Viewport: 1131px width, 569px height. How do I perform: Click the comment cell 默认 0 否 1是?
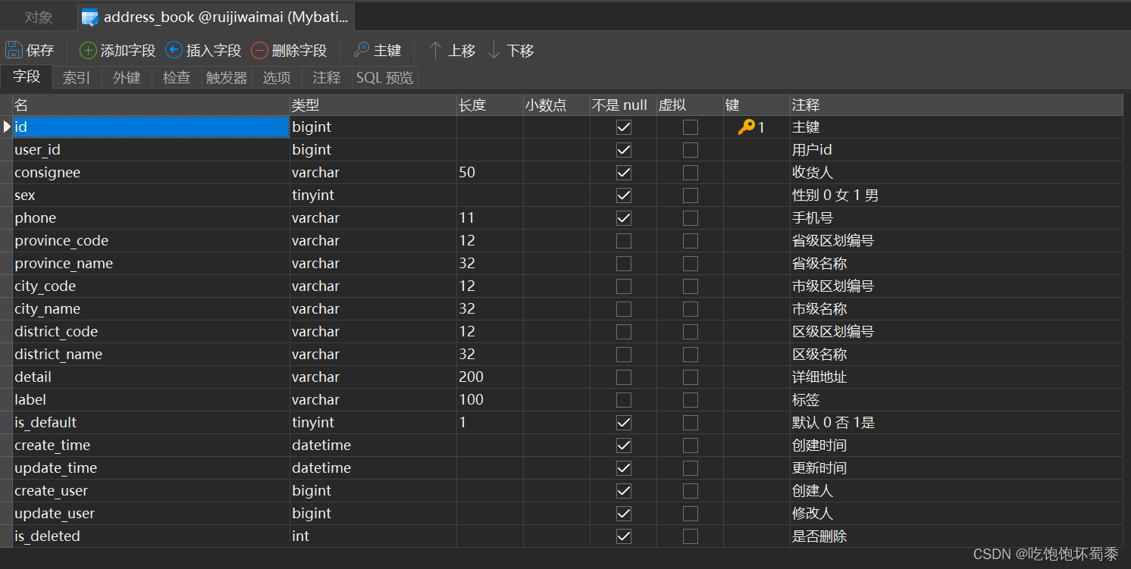[957, 423]
